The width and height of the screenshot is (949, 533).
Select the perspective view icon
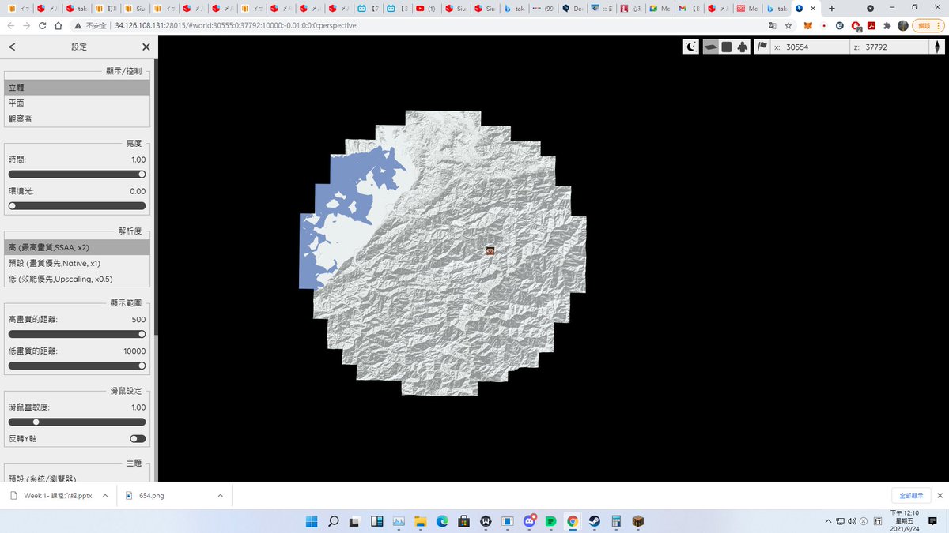point(710,47)
